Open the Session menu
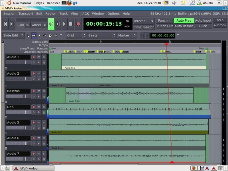The height and width of the screenshot is (171, 228). [9, 14]
